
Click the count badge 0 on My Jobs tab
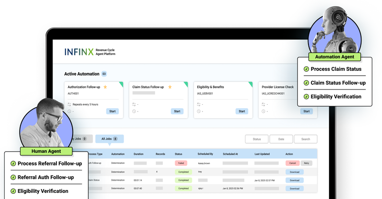tap(85, 139)
